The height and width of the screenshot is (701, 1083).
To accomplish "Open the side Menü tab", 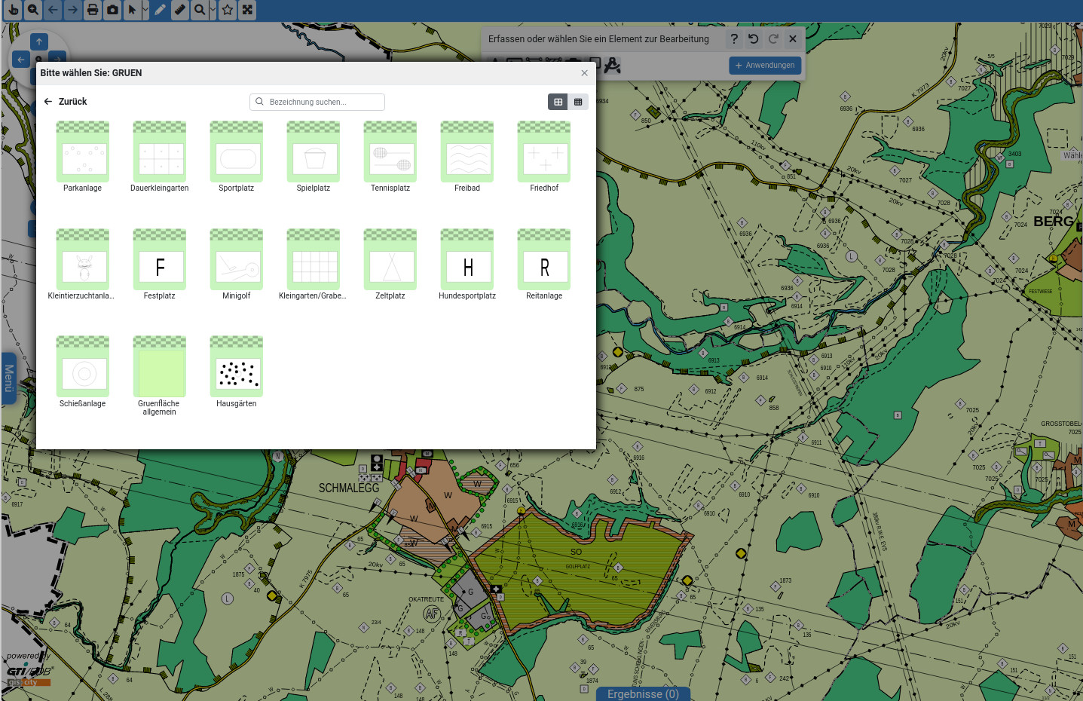I will [9, 378].
